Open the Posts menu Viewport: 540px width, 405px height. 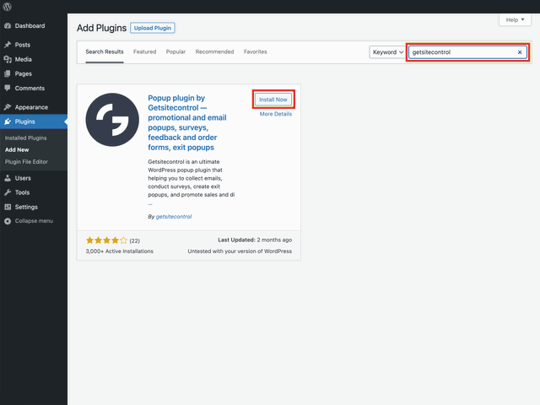pyautogui.click(x=23, y=45)
